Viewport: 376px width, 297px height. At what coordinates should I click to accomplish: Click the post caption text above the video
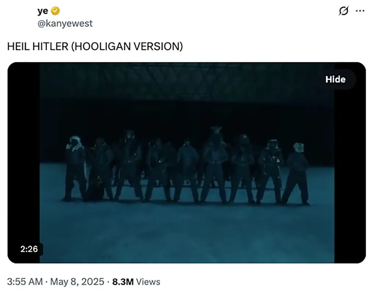(x=95, y=47)
